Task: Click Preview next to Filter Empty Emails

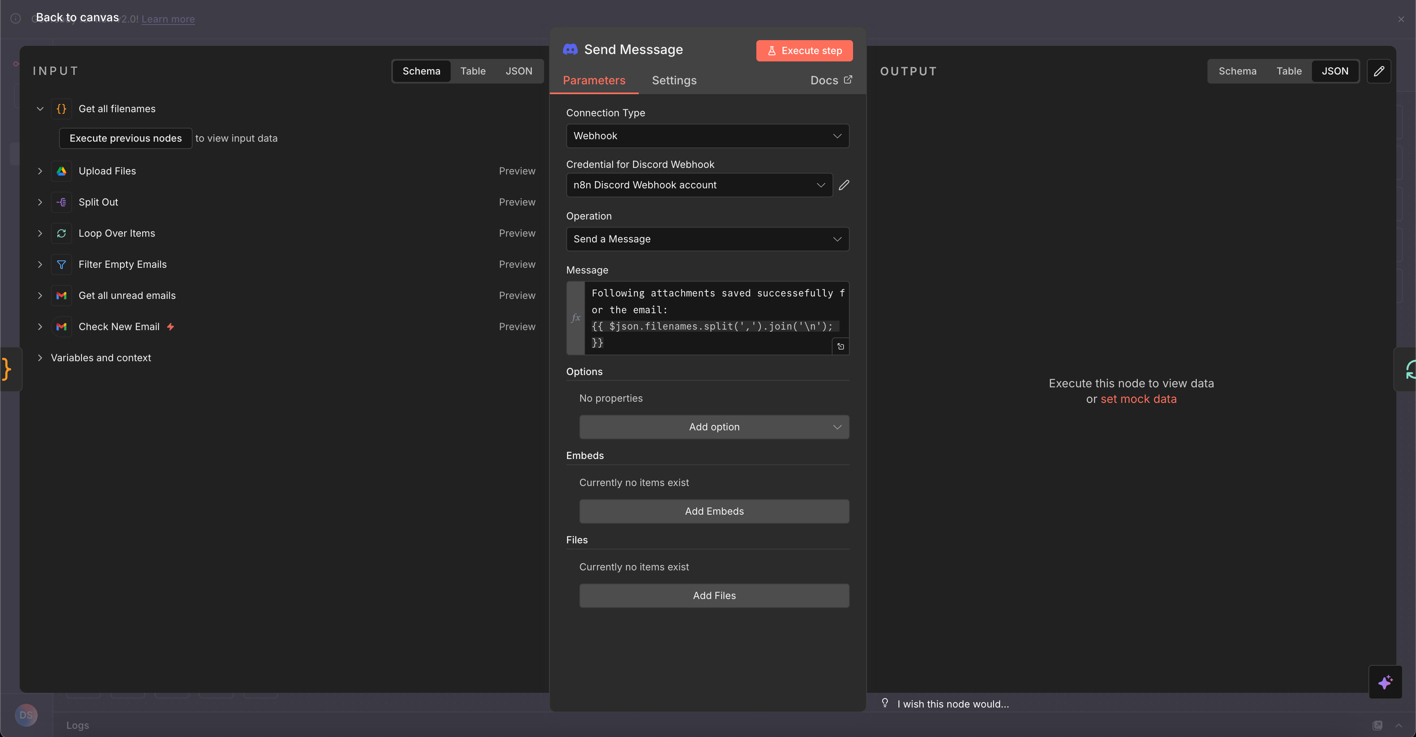Action: click(517, 264)
